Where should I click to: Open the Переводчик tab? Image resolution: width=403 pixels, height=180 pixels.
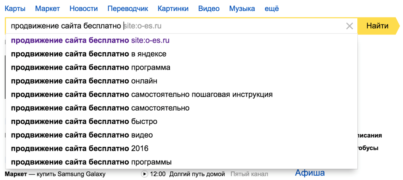128,9
